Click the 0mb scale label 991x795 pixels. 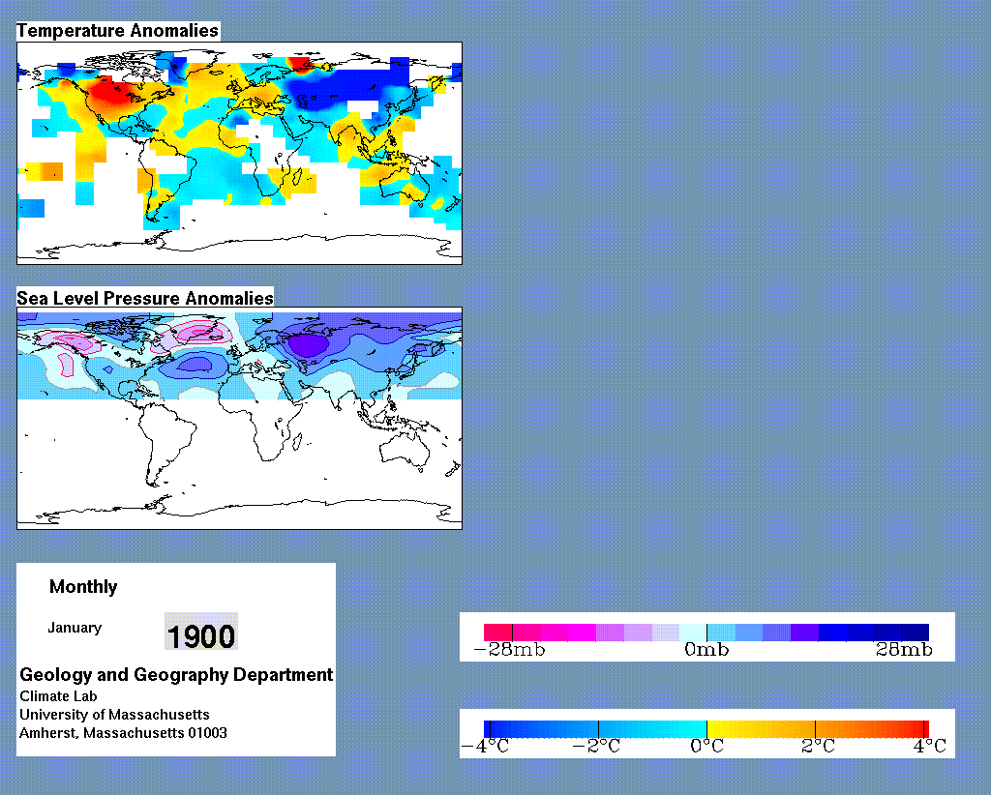(x=706, y=650)
